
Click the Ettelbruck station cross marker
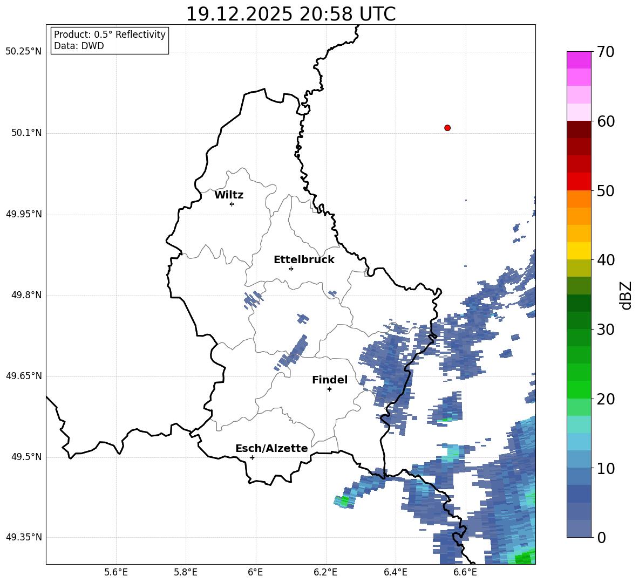pyautogui.click(x=291, y=269)
